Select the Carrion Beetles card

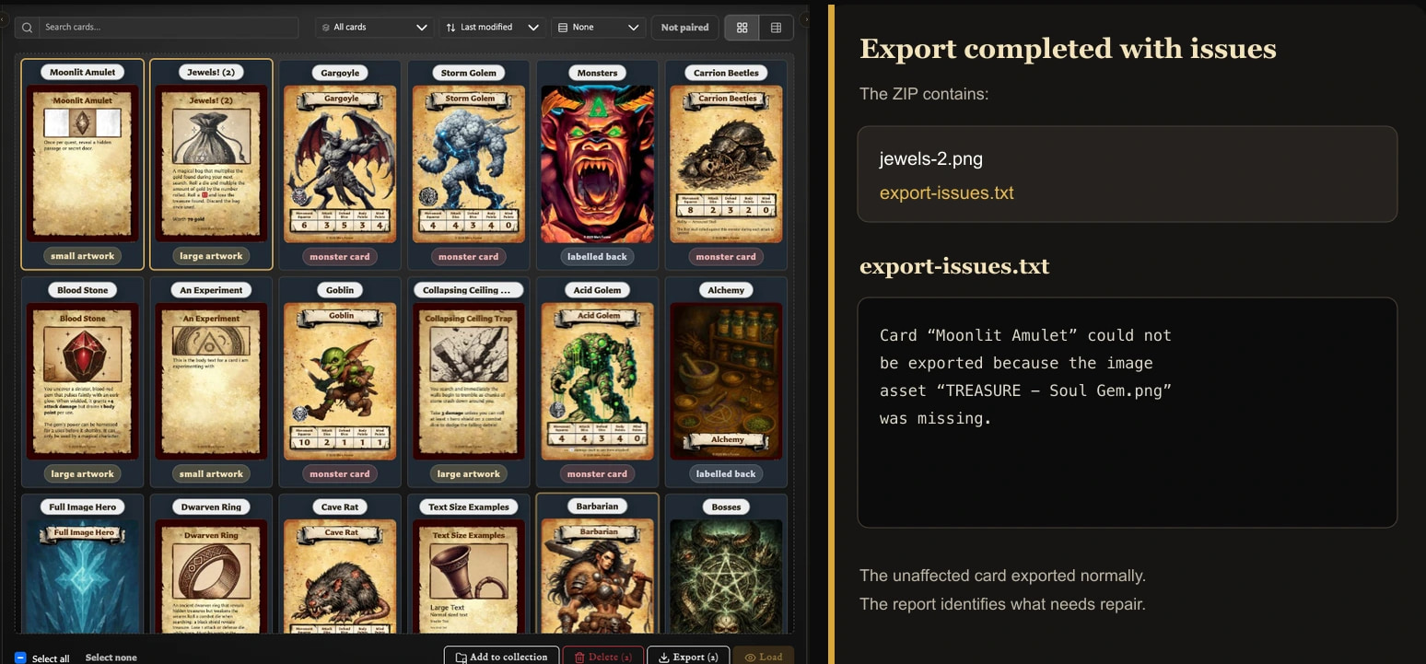point(726,164)
